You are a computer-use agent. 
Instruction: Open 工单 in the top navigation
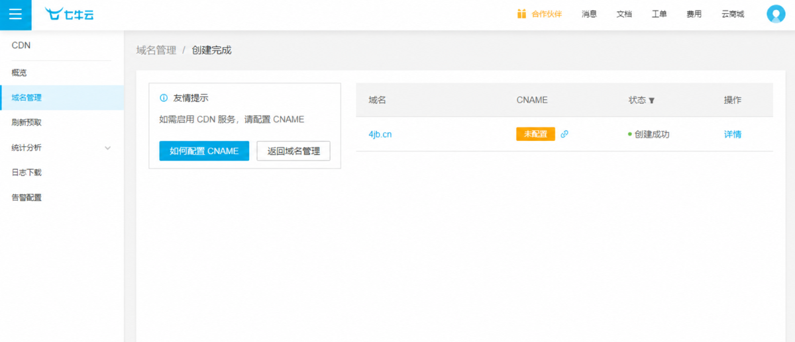tap(659, 14)
